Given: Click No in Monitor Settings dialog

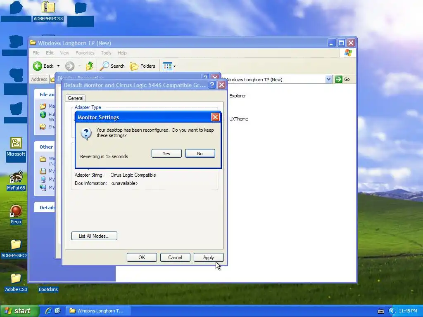Looking at the screenshot, I should pyautogui.click(x=200, y=154).
